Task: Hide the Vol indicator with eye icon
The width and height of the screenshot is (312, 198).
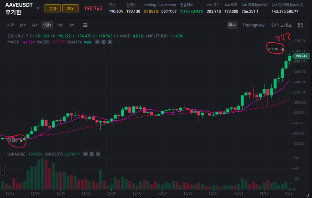Action: pos(85,154)
